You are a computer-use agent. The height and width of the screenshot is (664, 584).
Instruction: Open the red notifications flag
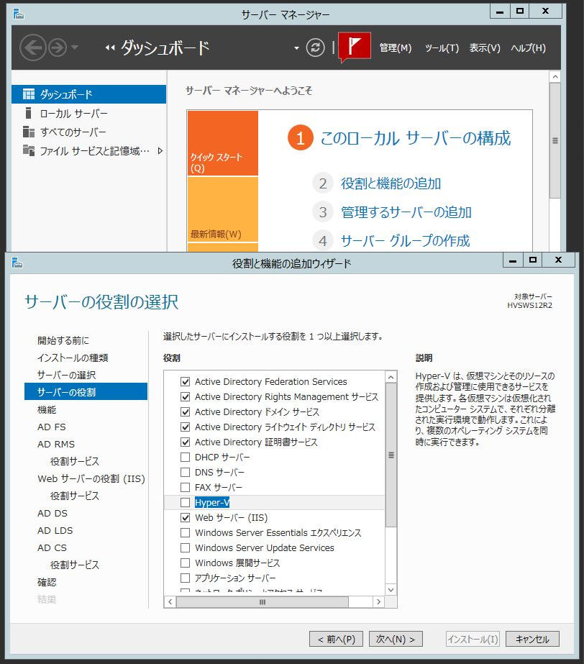355,47
